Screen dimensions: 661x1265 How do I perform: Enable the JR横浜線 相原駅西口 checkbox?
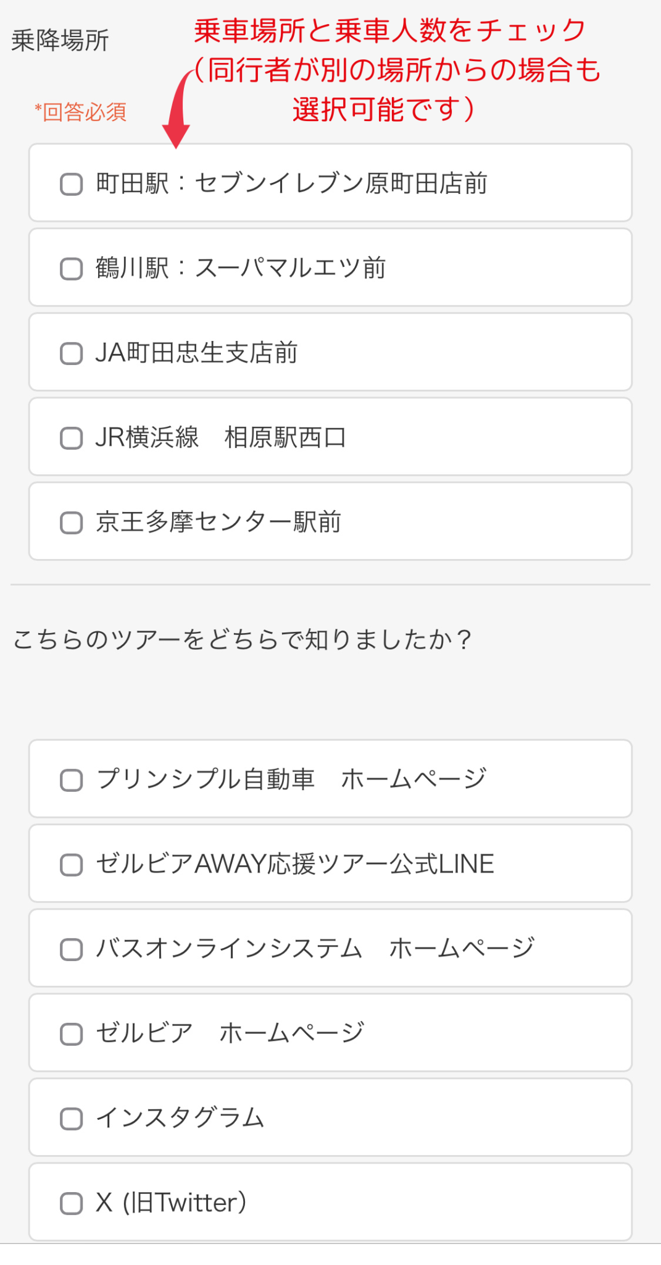click(72, 438)
